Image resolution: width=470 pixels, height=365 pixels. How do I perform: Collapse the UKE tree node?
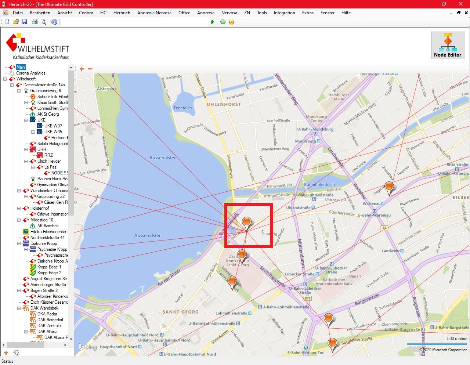coord(26,120)
